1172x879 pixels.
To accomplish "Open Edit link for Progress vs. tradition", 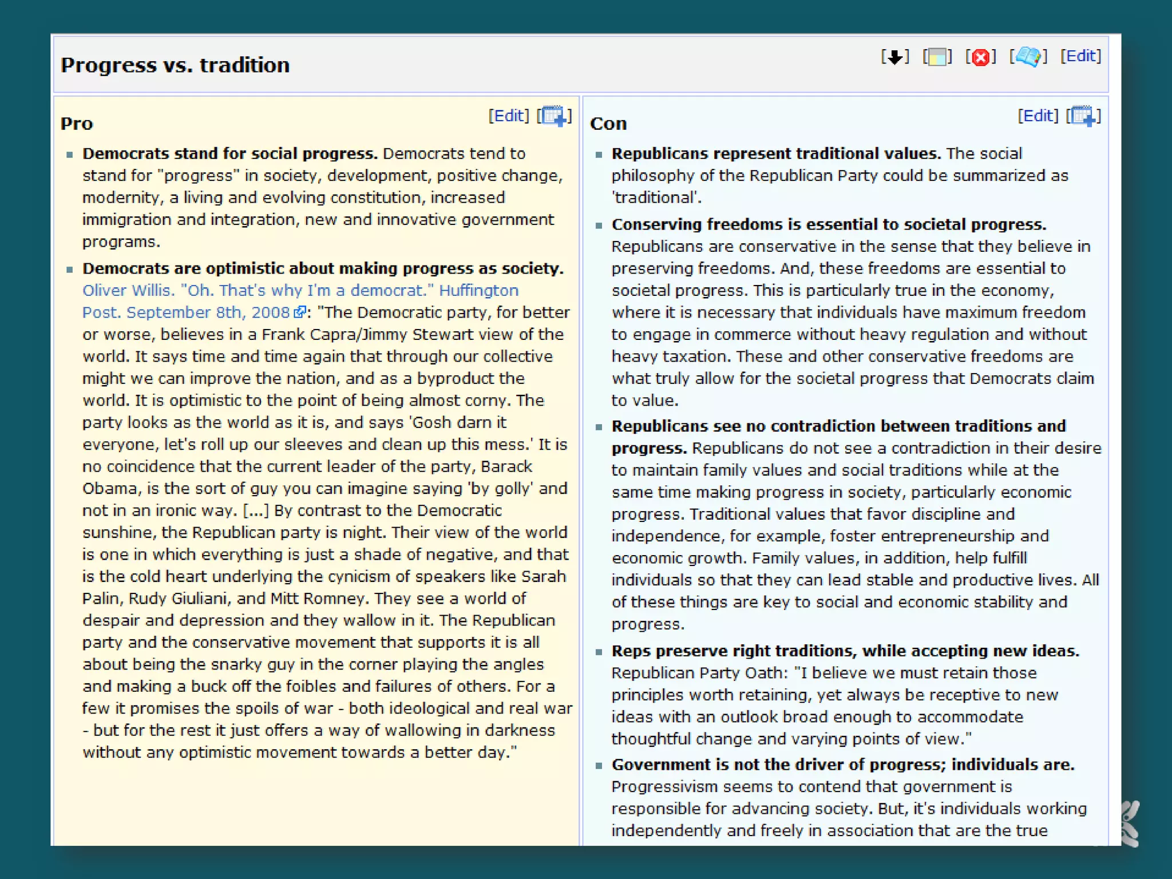I will (1080, 56).
